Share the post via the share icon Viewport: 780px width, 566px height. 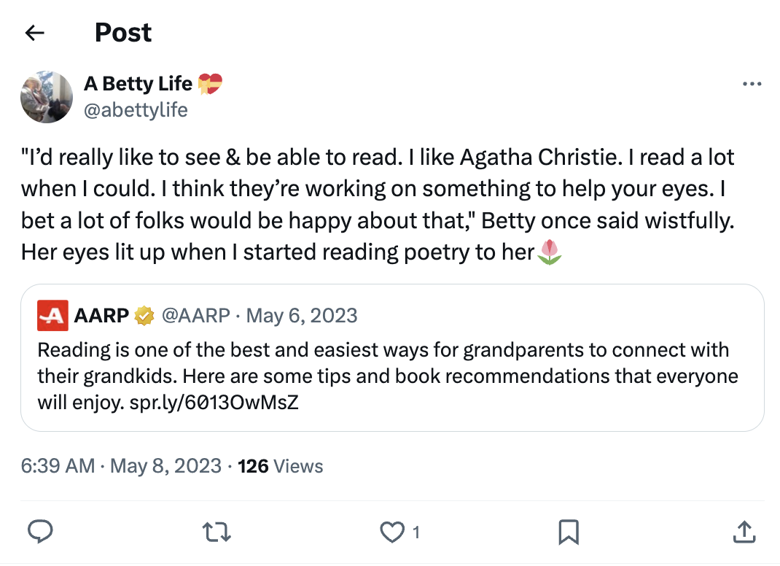(744, 532)
